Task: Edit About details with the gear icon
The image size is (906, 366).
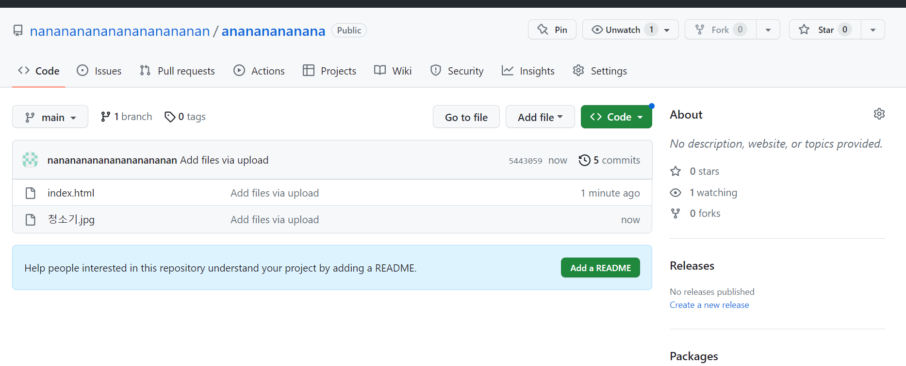Action: (x=879, y=114)
